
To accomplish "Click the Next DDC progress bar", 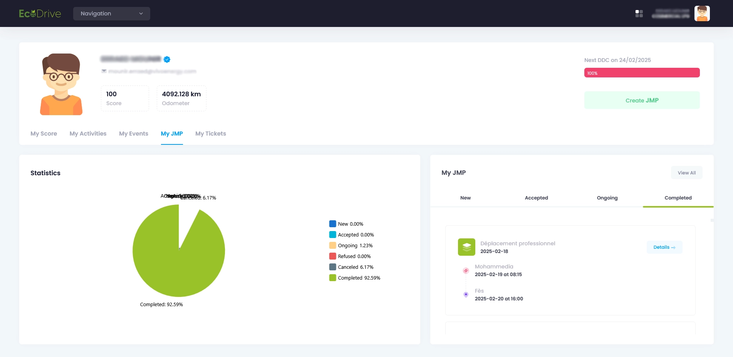I will click(x=642, y=73).
